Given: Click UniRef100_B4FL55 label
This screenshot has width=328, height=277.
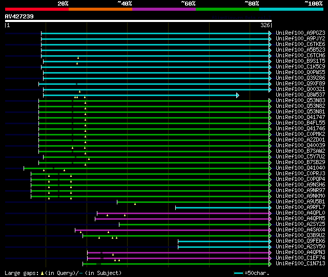Looking at the screenshot, I should tap(300, 123).
